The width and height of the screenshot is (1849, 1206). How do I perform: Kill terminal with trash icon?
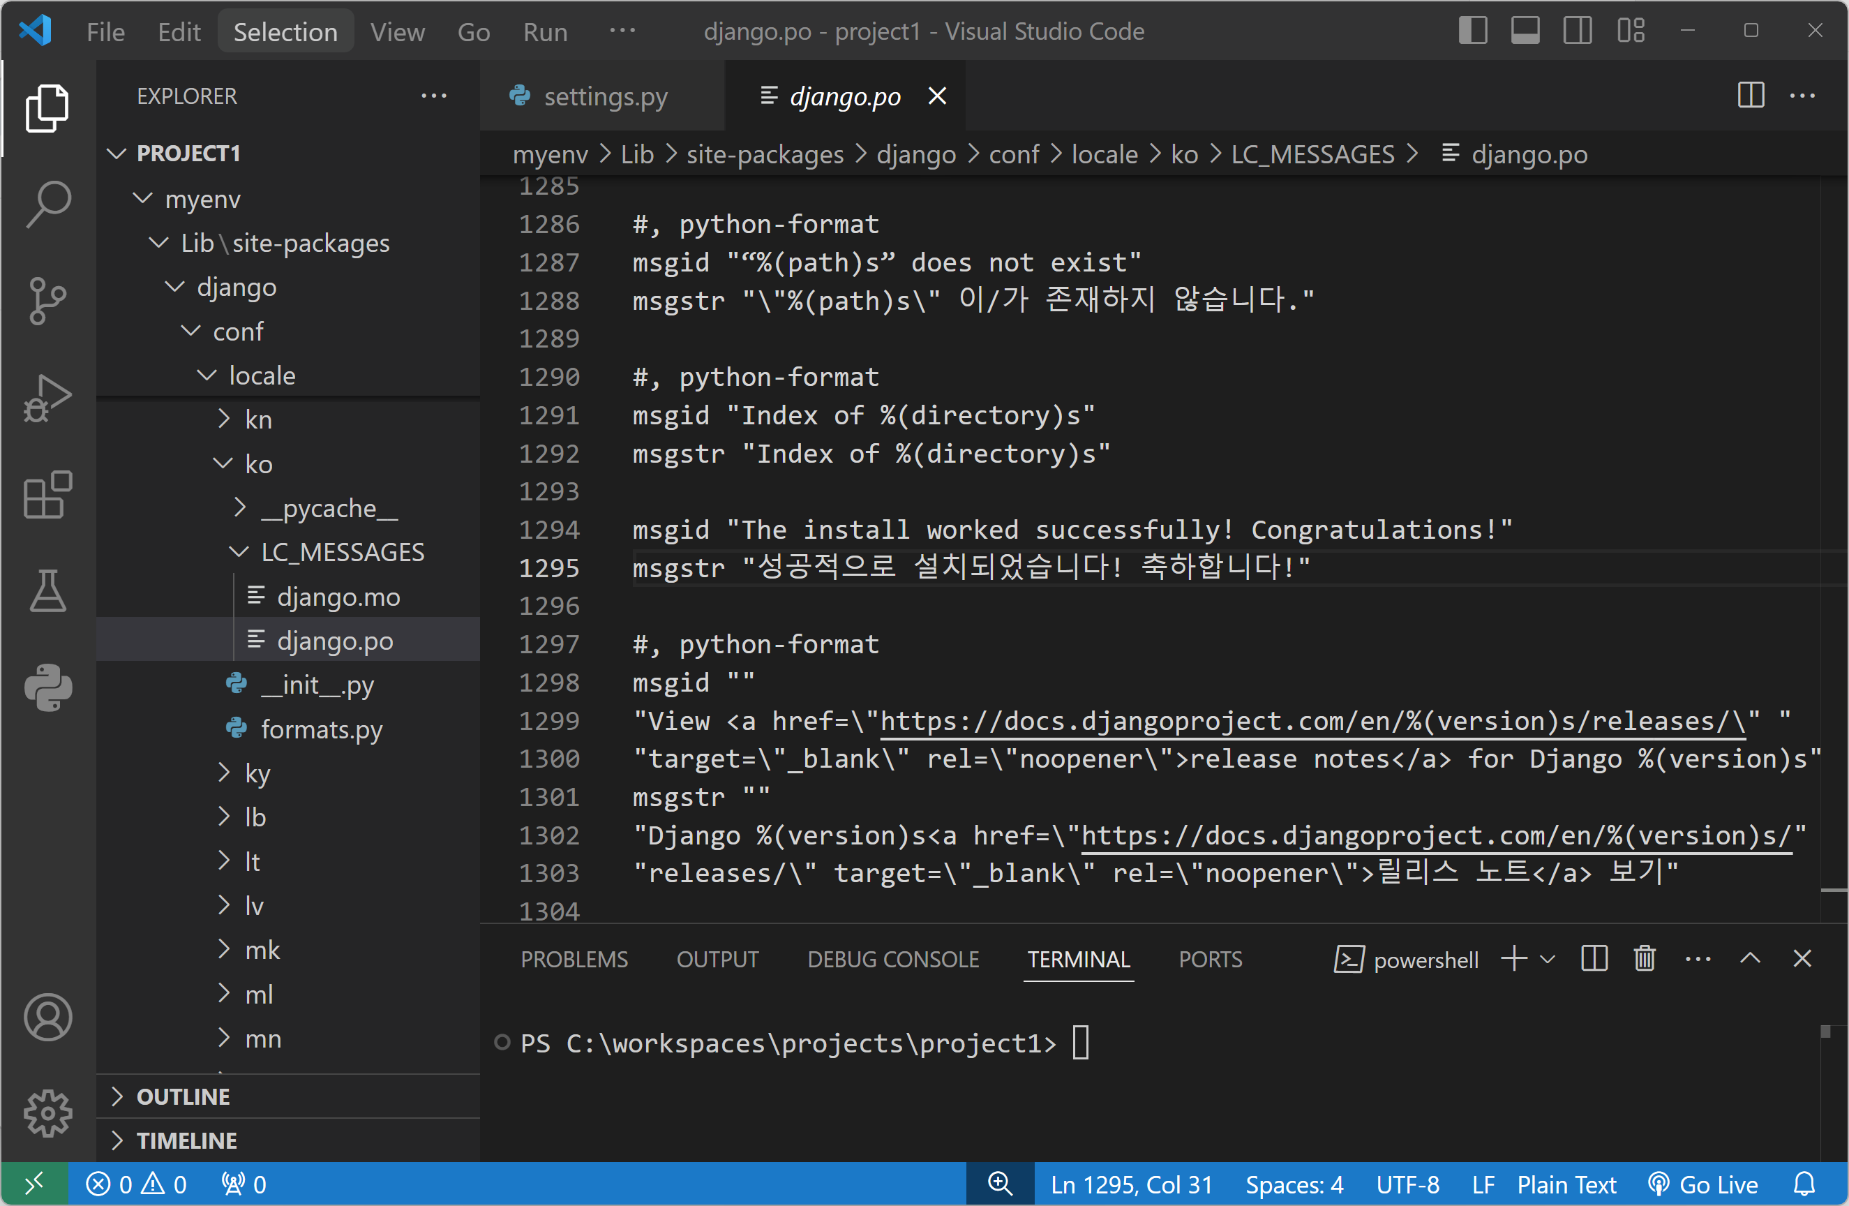click(x=1644, y=959)
